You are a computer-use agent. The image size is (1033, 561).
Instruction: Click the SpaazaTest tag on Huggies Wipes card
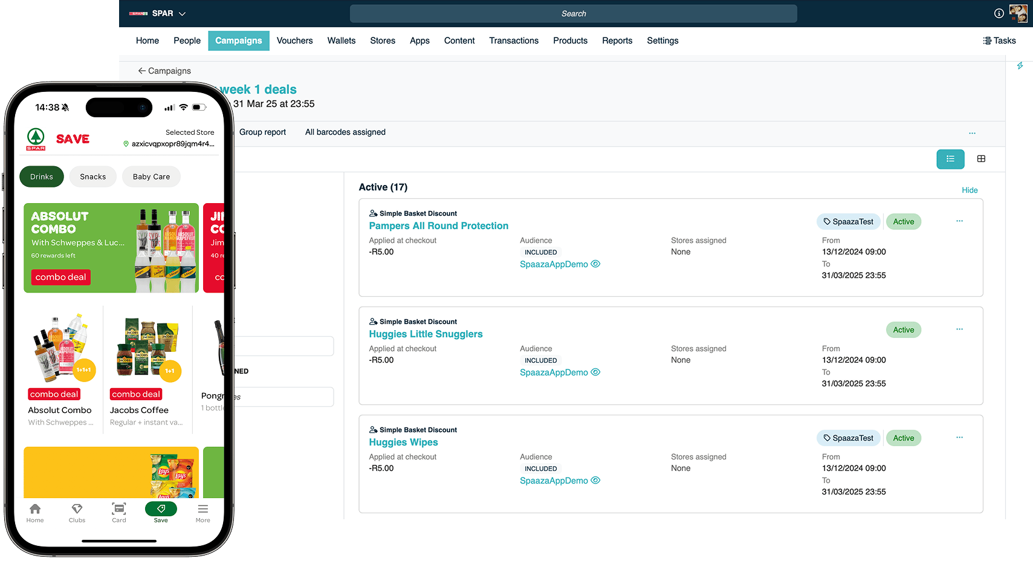[x=848, y=438]
